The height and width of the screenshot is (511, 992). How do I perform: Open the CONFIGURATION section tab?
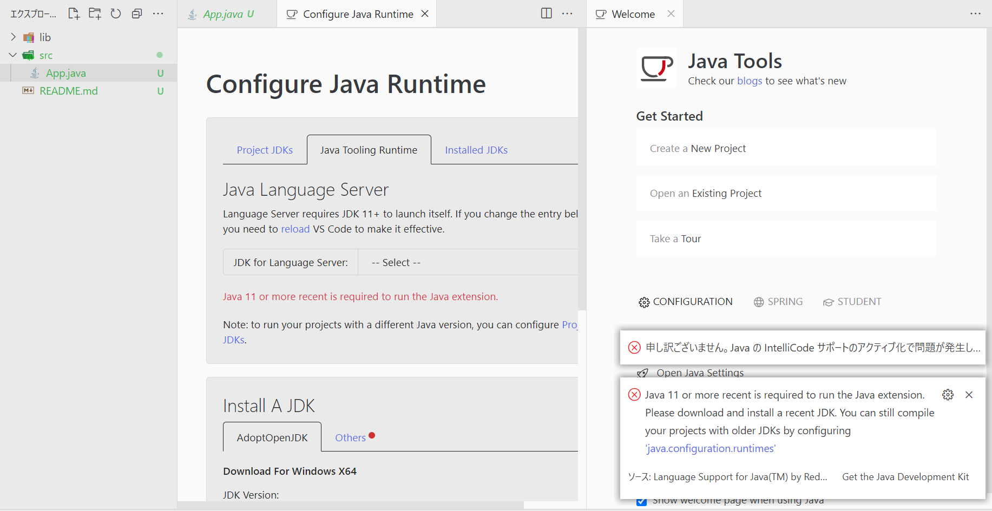click(686, 302)
